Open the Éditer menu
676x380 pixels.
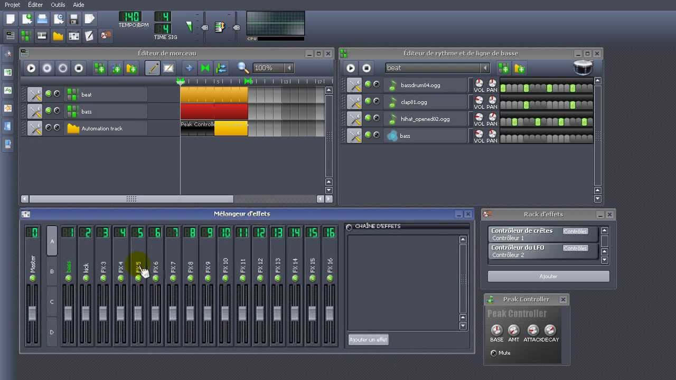coord(35,5)
